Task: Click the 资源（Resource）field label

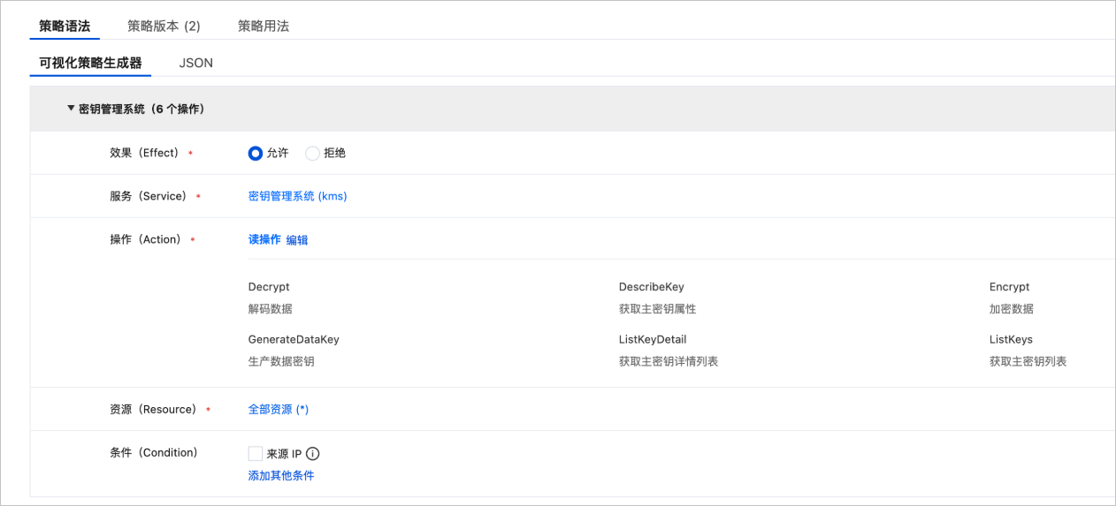Action: [x=154, y=409]
